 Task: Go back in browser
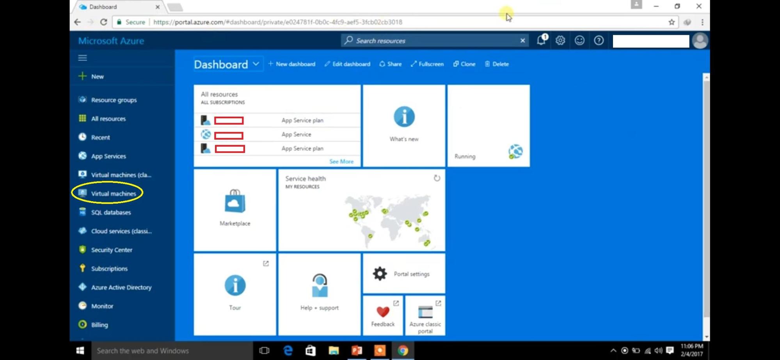77,22
